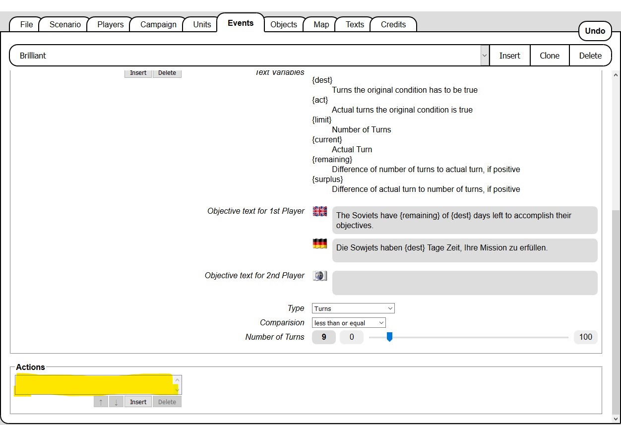621x425 pixels.
Task: Click the Actions list box
Action: pos(98,385)
